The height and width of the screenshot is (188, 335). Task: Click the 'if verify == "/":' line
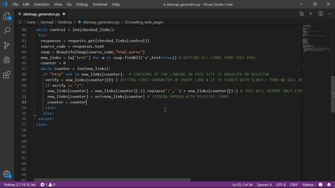coord(64,85)
